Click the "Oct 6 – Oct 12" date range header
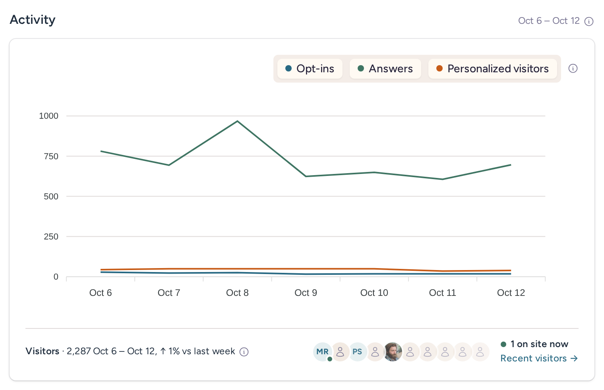This screenshot has width=604, height=390. [549, 21]
